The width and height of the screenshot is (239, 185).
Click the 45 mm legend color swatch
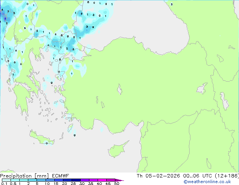(111, 180)
